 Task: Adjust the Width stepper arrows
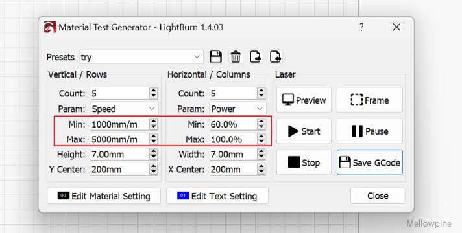pyautogui.click(x=261, y=154)
